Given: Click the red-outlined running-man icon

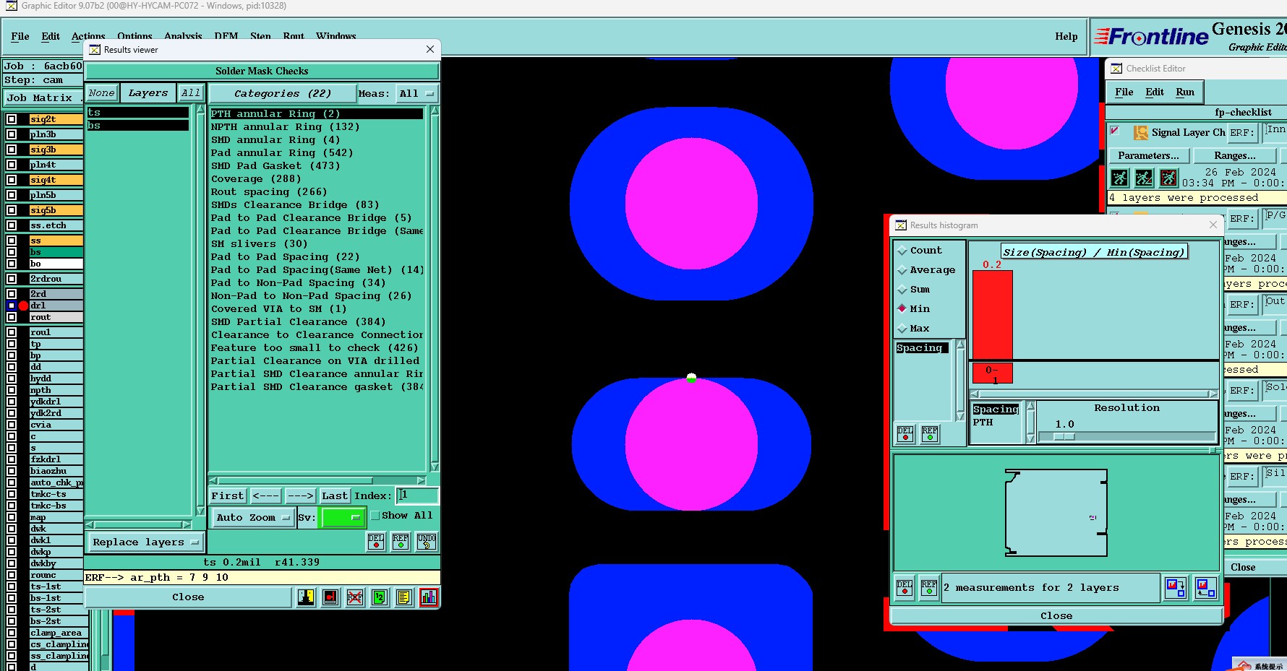Looking at the screenshot, I should 1169,178.
